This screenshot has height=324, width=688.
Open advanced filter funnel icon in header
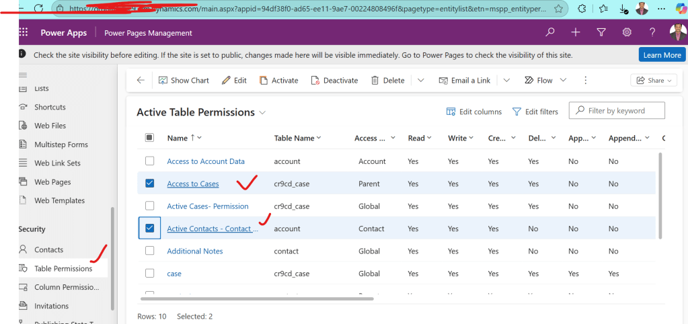click(x=601, y=32)
